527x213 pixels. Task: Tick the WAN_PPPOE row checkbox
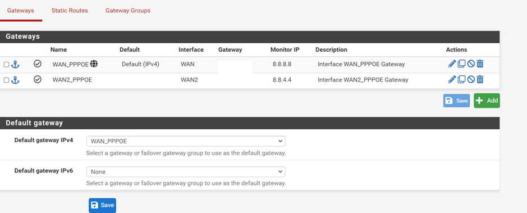(x=6, y=64)
